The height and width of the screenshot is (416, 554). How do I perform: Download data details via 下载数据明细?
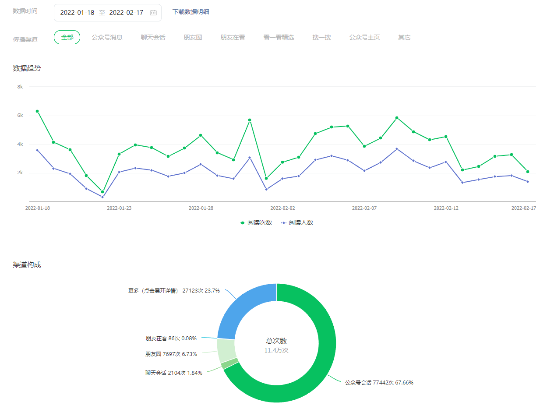coord(191,12)
